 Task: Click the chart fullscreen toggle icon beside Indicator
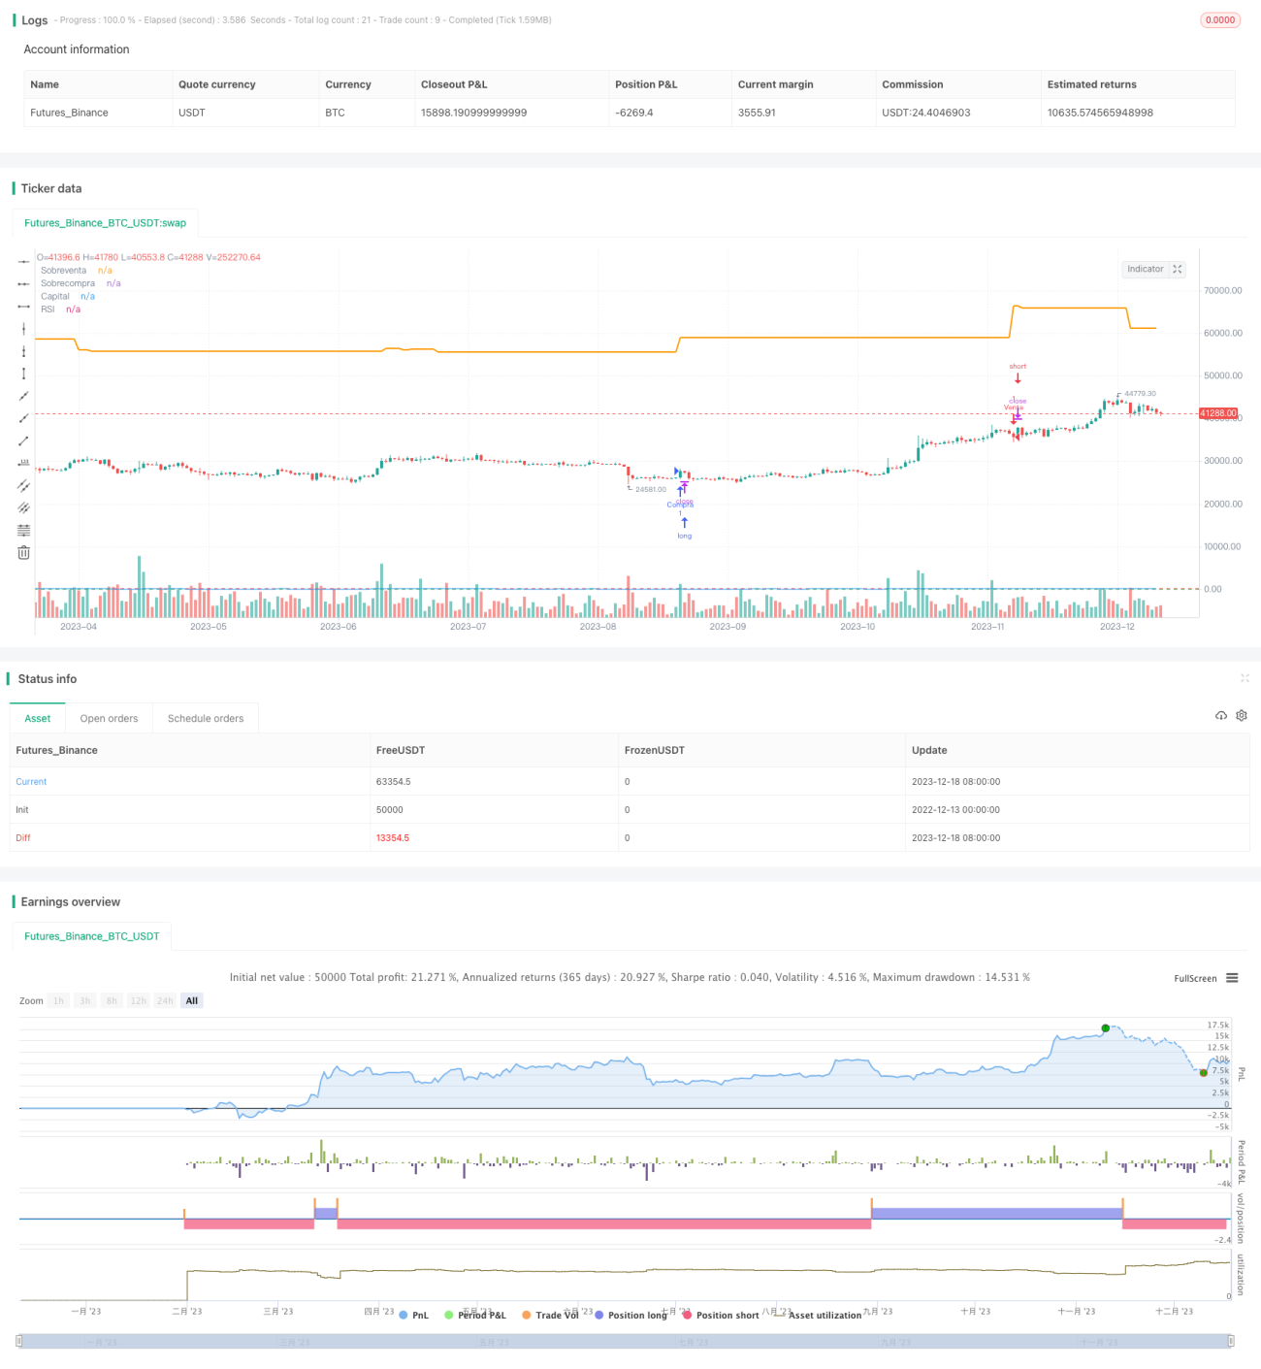(1178, 270)
